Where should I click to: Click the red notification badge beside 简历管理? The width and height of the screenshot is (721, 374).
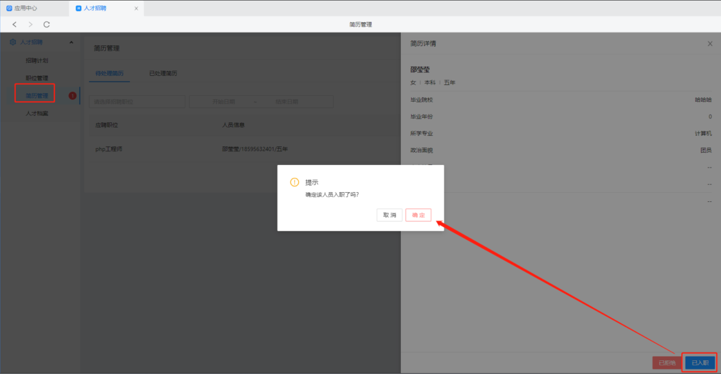pyautogui.click(x=73, y=96)
